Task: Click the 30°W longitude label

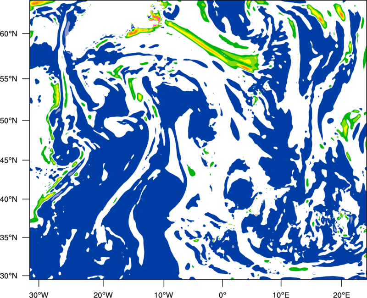Action: coord(39,295)
